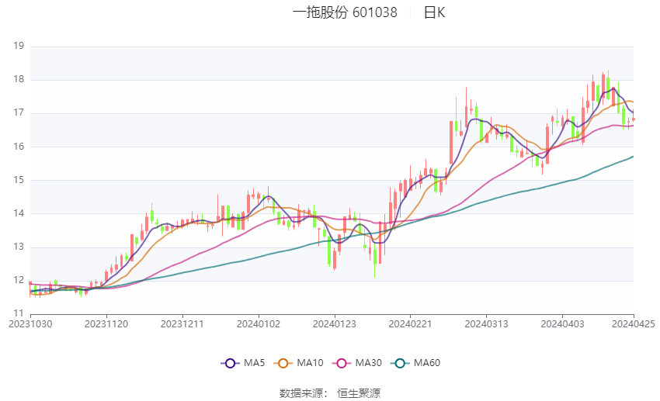Toggle the MA30 pink legend circle icon
Screen dimensions: 660x401
[342, 363]
